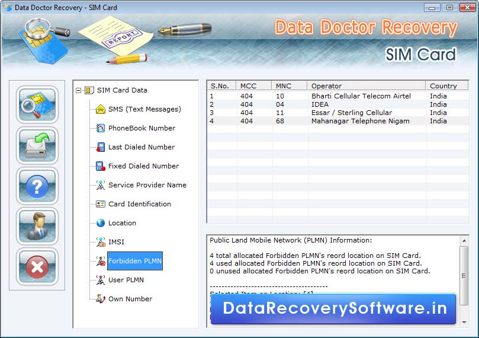Click the Last Dialed Number phone icon
Screen dimensions: 479x338
pyautogui.click(x=101, y=147)
